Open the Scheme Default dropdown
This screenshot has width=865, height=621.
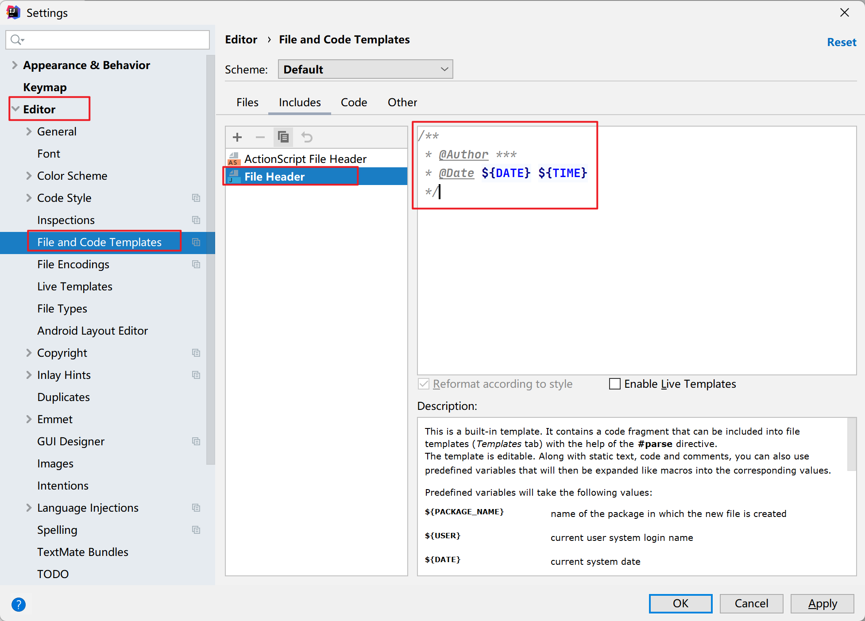click(x=365, y=69)
